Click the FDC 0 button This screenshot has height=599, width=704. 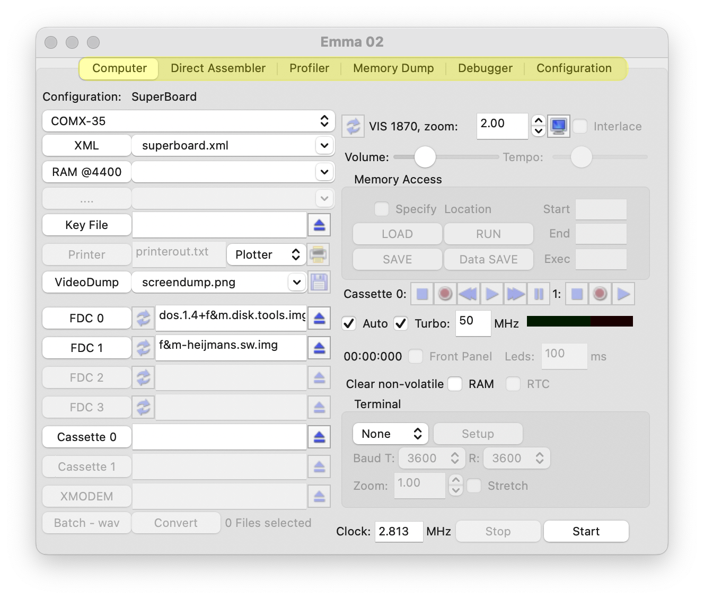pyautogui.click(x=87, y=318)
